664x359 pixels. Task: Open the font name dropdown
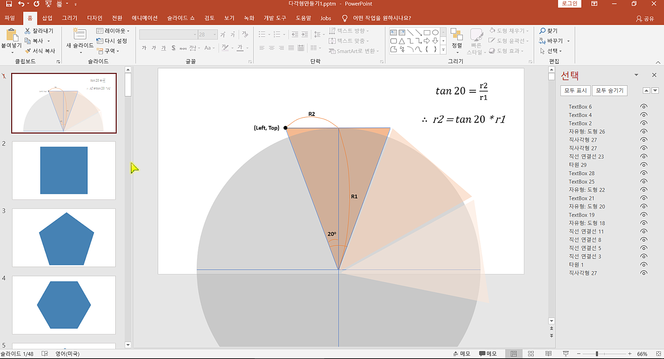click(195, 34)
